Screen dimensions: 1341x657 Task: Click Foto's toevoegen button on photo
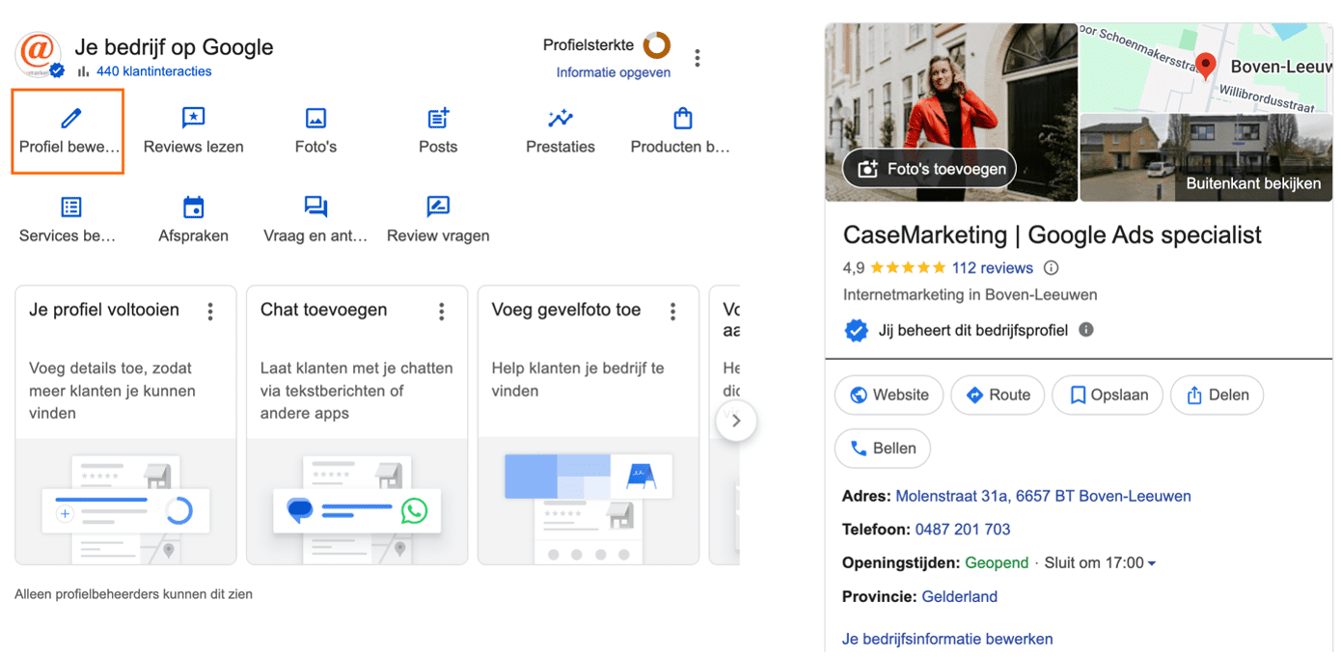point(930,169)
